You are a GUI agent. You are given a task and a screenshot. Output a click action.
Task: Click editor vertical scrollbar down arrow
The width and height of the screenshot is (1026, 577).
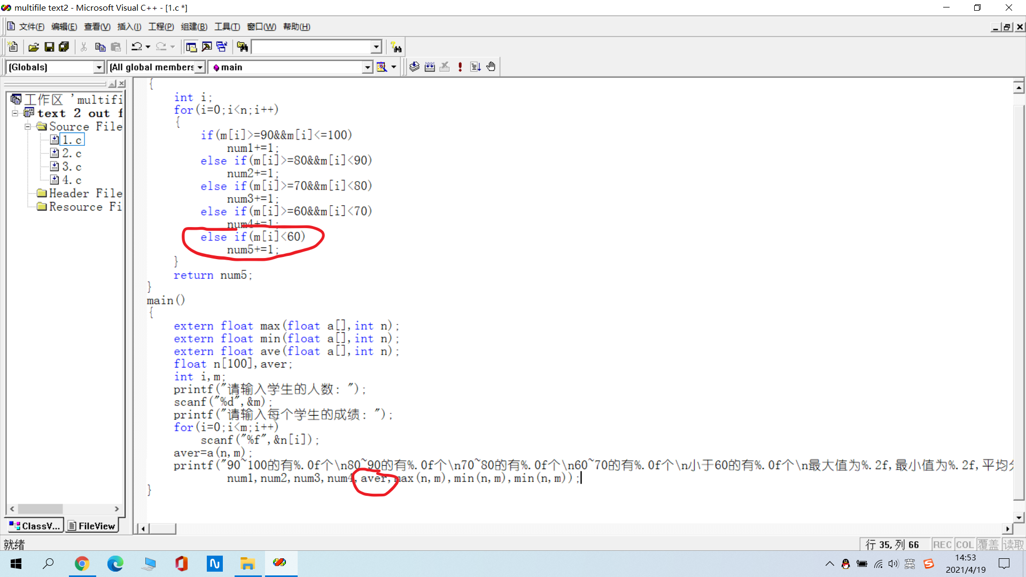(1019, 517)
